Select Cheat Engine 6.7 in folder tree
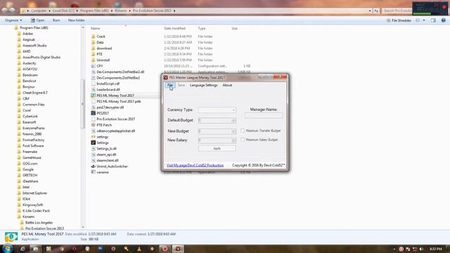450x253 pixels. (35, 93)
